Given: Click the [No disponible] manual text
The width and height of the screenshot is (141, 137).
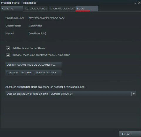Looking at the screenshot, I should click(x=37, y=34).
